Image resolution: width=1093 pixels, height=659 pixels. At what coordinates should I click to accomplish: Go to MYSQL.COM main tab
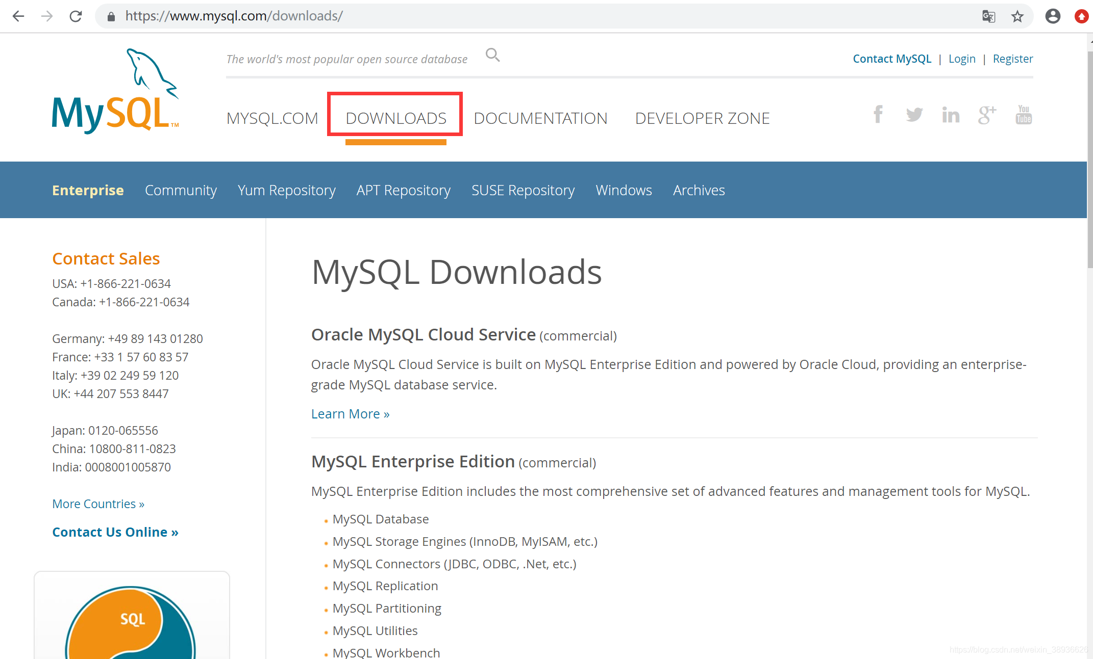click(x=272, y=118)
